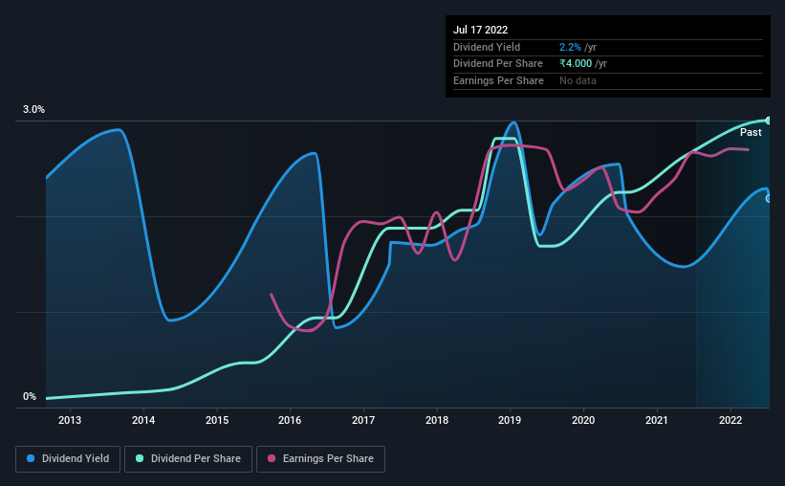Viewport: 785px width, 486px height.
Task: Click the 2022 x-axis label
Action: click(x=730, y=420)
